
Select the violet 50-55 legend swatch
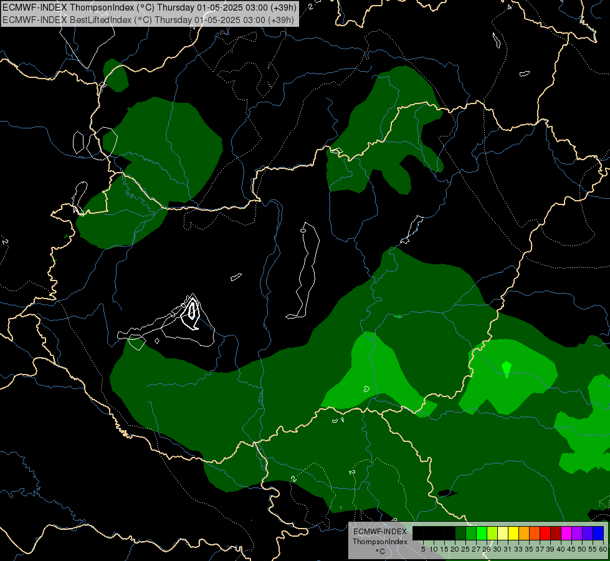tap(588, 533)
